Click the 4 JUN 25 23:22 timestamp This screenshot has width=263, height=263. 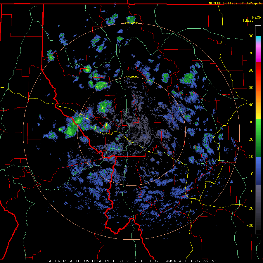[198, 261]
